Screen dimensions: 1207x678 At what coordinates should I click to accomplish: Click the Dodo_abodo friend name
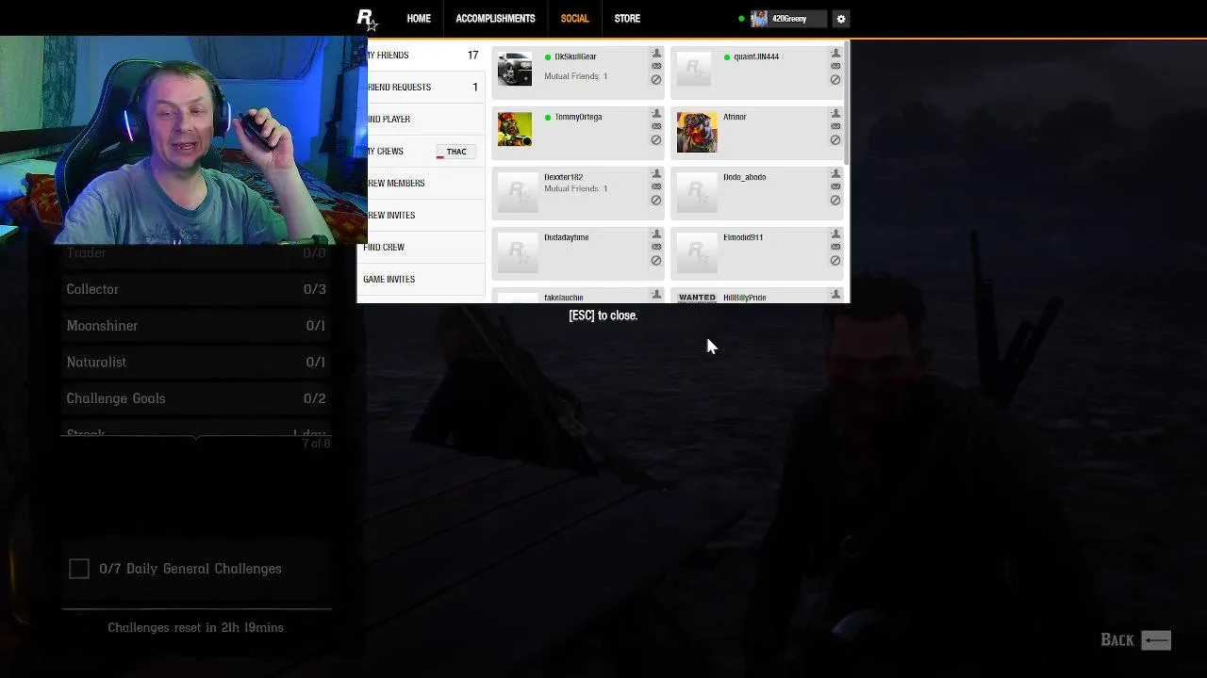(744, 177)
